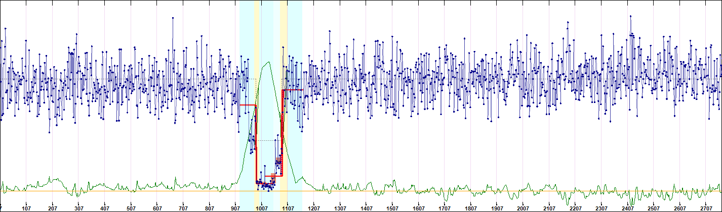Click the x-axis label 407
This screenshot has width=722, height=212.
[x=105, y=208]
